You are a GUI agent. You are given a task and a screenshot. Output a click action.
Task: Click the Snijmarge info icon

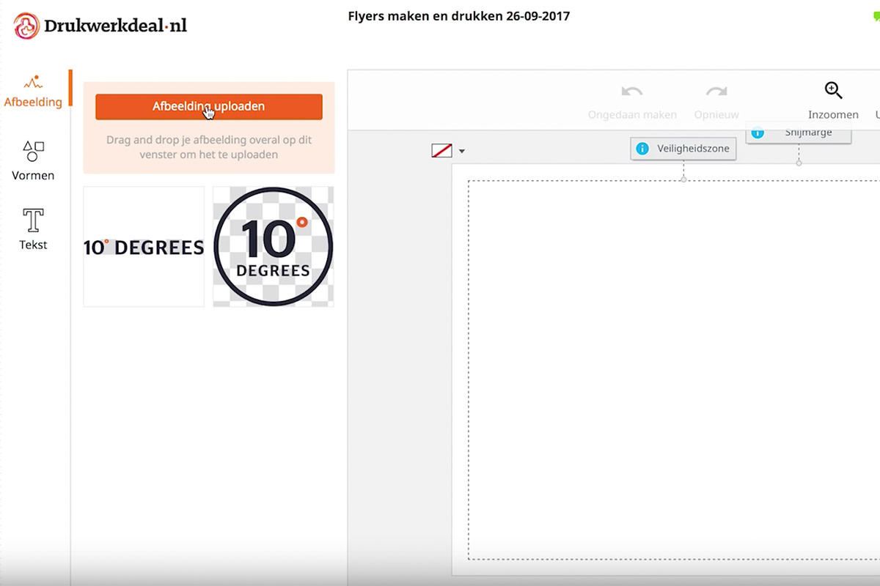(x=758, y=133)
